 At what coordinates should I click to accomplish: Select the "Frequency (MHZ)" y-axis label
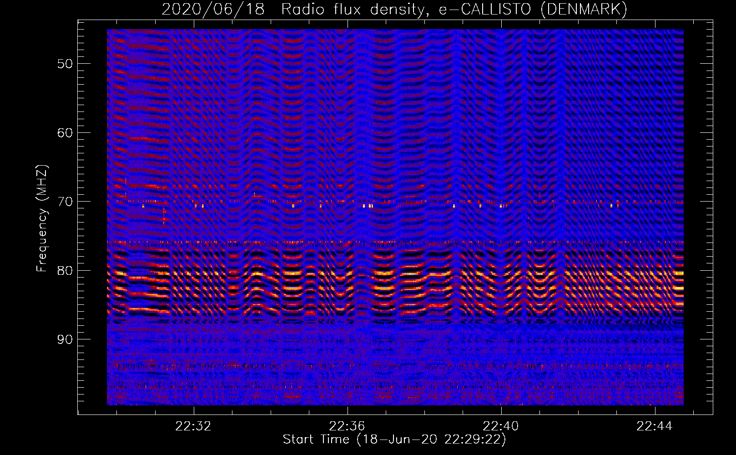[42, 218]
